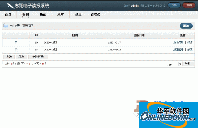Click the 反选 invert selection button
This screenshot has width=198, height=128.
[x=21, y=57]
